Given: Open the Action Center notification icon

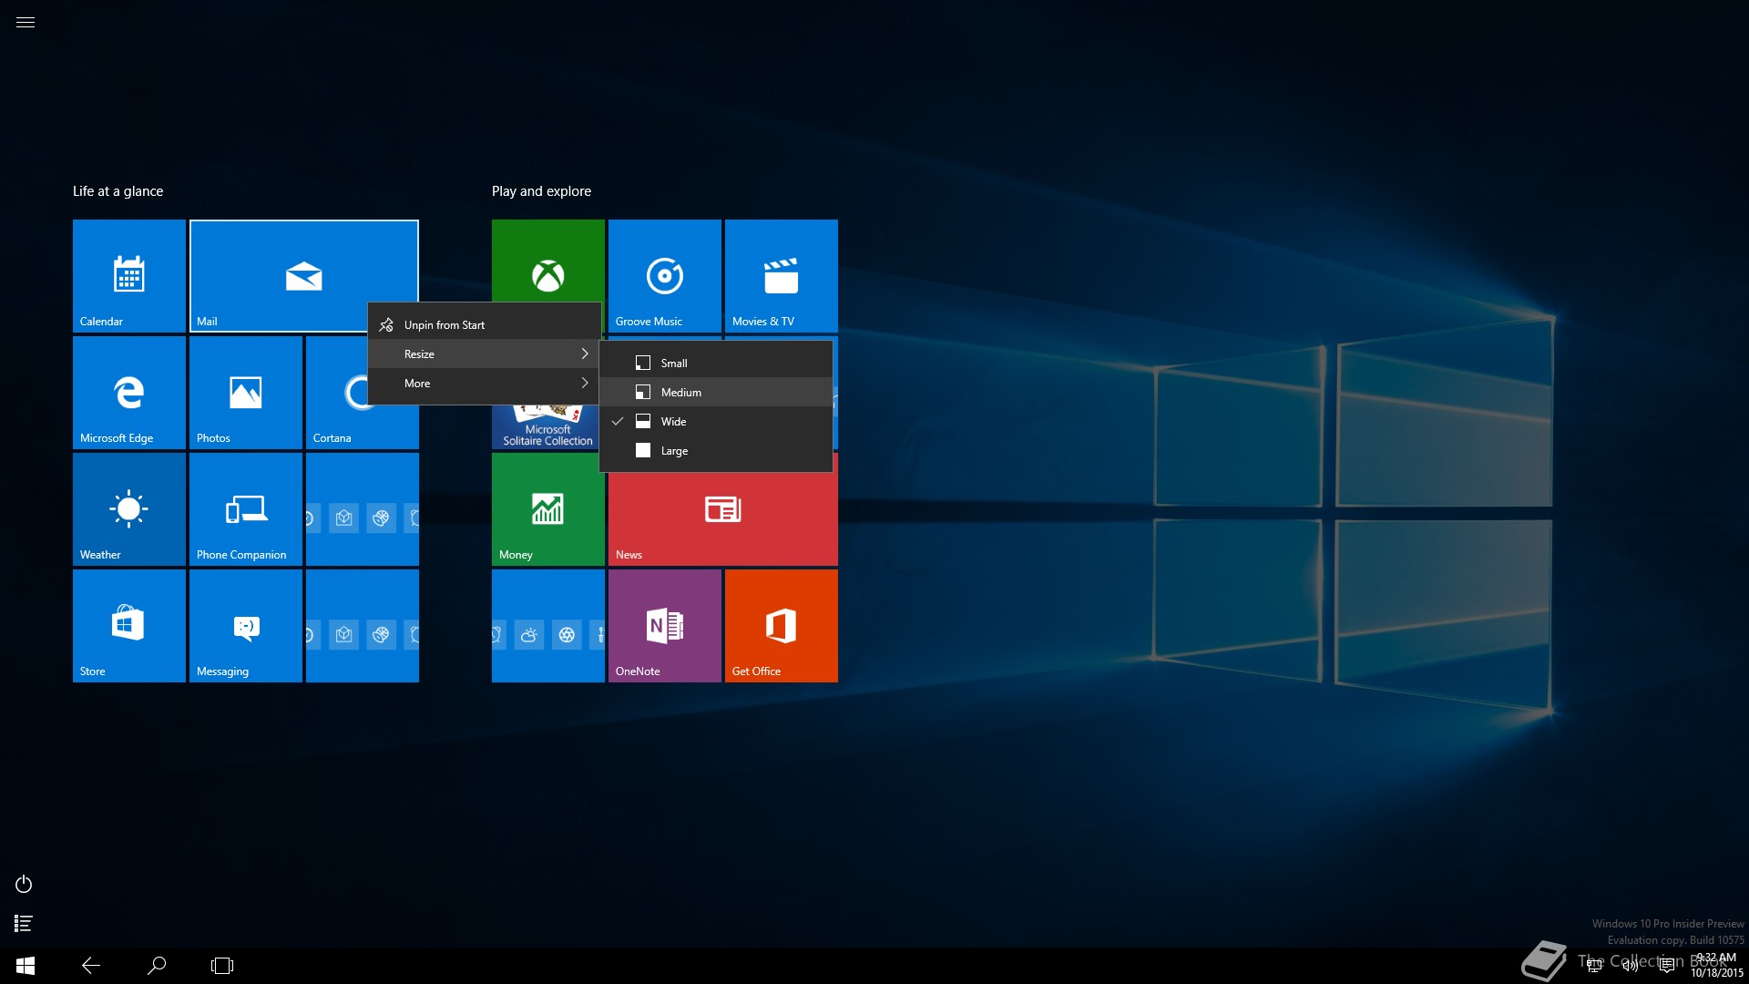Looking at the screenshot, I should point(1666,966).
